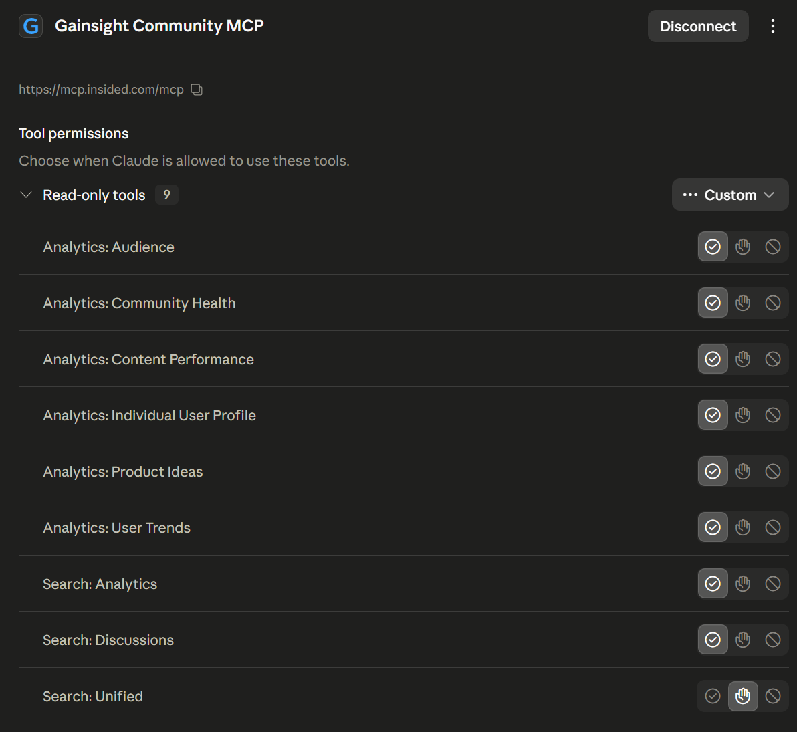797x732 pixels.
Task: Always allow Analytics: Individual User Profile
Action: [x=713, y=415]
